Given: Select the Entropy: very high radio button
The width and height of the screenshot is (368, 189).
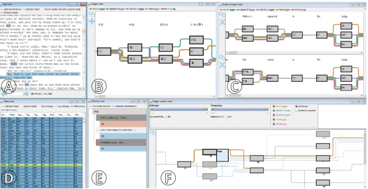Looking at the screenshot, I should (x=32, y=94).
